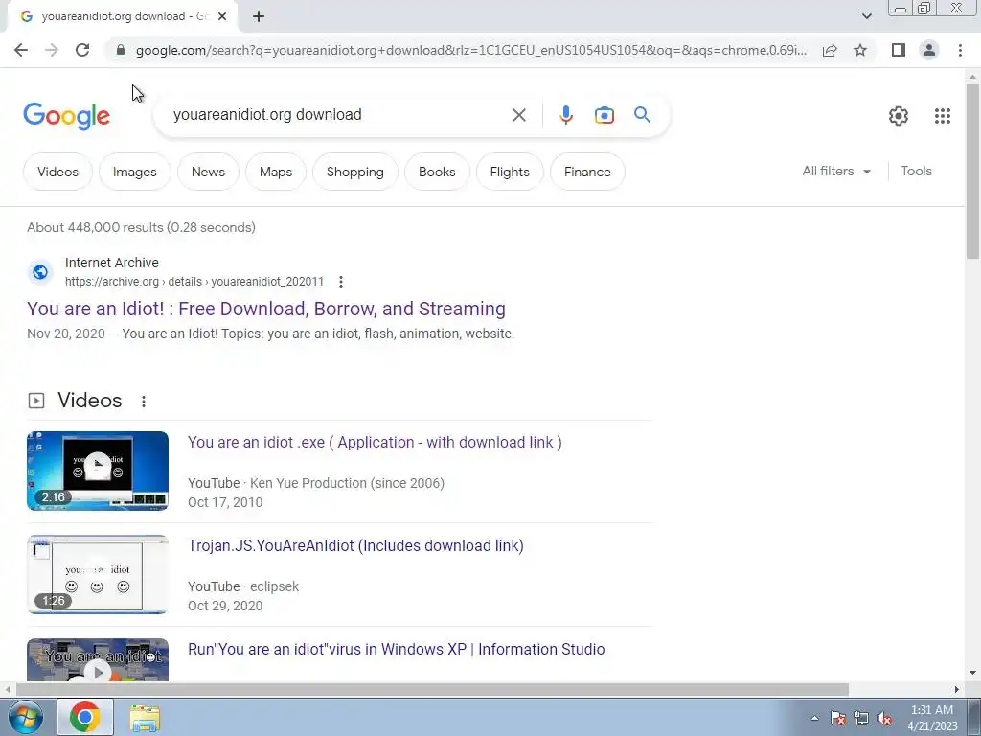Click the network tray icon
The width and height of the screenshot is (981, 736).
[x=861, y=718]
